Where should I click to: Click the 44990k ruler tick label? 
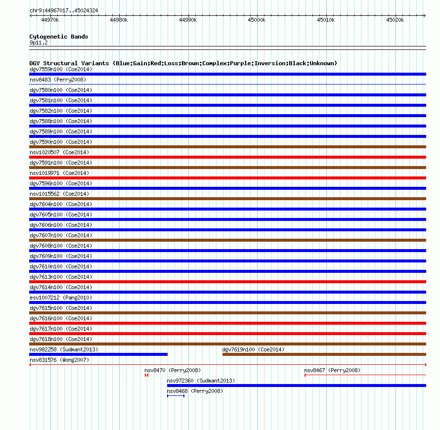click(188, 20)
